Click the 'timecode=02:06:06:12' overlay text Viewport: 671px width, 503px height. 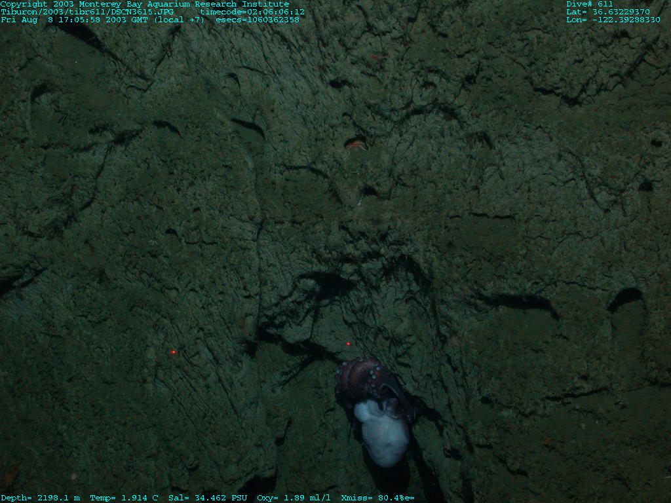[x=252, y=12]
